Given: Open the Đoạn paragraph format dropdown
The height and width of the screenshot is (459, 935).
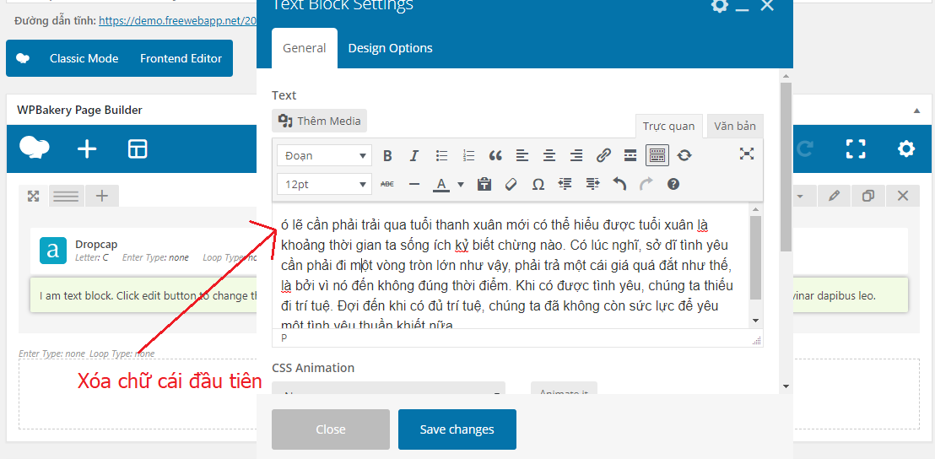Looking at the screenshot, I should 325,155.
